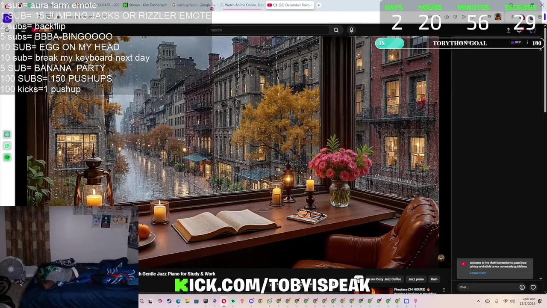Jump to newest chat messages arrow

(541, 278)
